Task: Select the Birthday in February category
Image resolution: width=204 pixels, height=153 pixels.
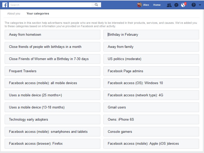Action: click(x=151, y=35)
